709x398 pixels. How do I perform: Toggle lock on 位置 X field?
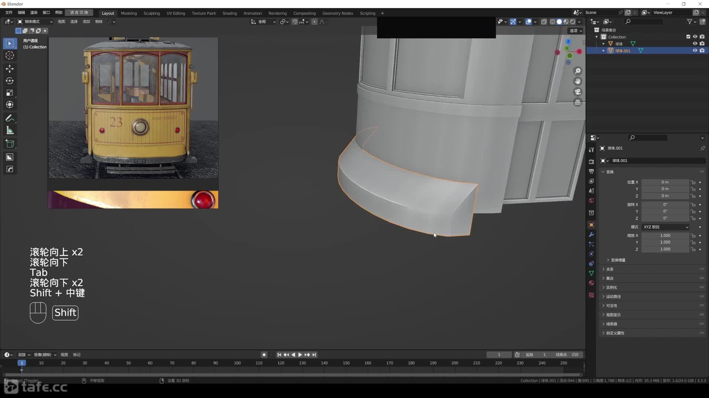(693, 182)
